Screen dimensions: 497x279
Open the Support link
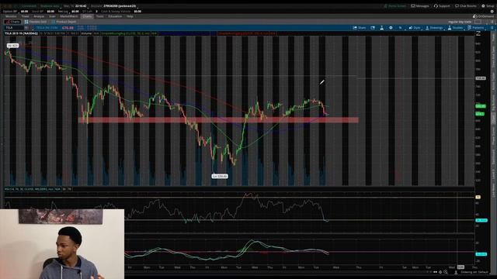[x=442, y=5]
